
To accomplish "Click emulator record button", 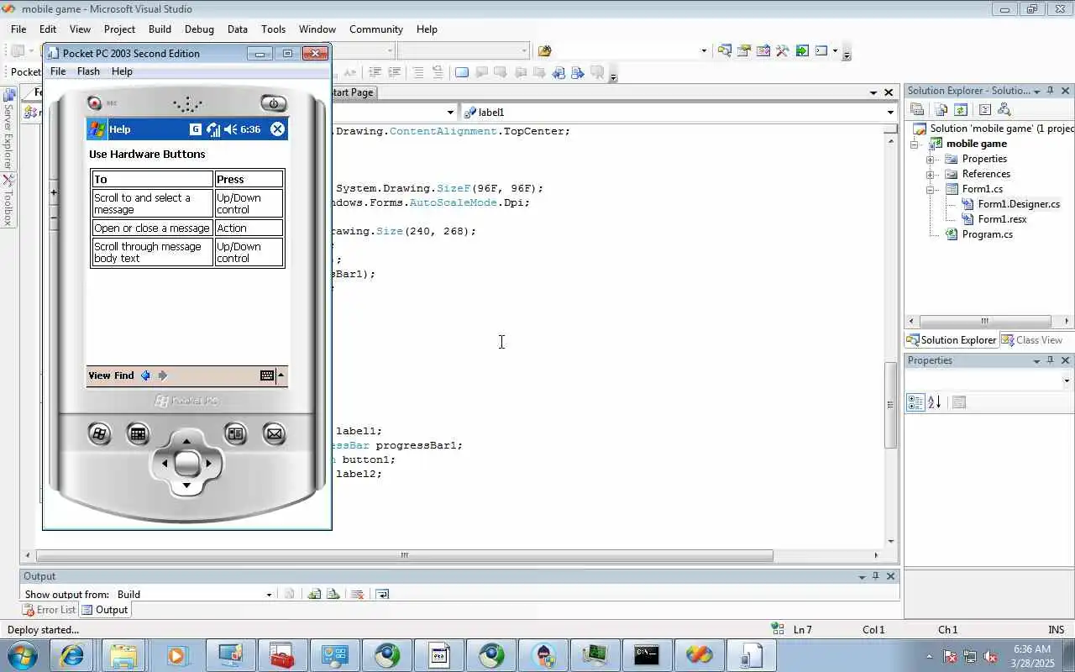I will (x=95, y=103).
